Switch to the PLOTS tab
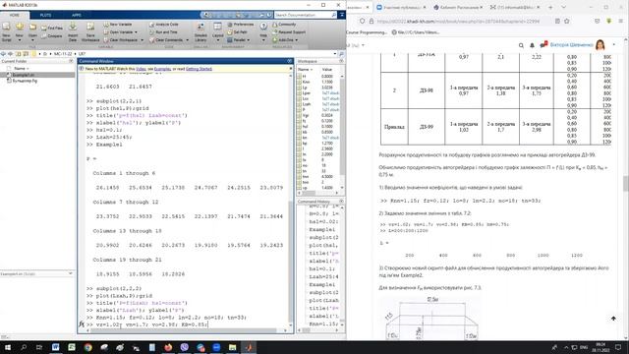This screenshot has width=629, height=354. pos(45,16)
